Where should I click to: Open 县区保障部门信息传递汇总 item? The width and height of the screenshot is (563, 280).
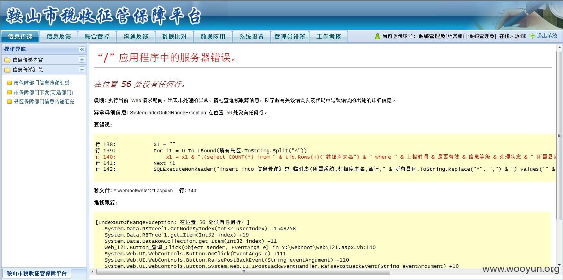click(x=44, y=101)
